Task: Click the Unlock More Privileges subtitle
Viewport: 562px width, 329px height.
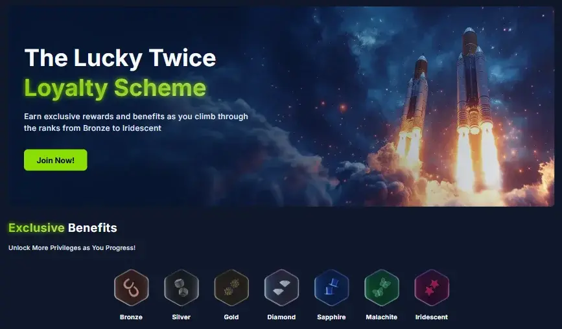Action: (x=72, y=248)
